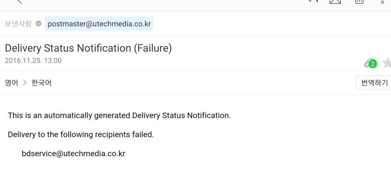Image resolution: width=391 pixels, height=170 pixels.
Task: Open attachments via the paperclip icon
Action: pos(367,63)
